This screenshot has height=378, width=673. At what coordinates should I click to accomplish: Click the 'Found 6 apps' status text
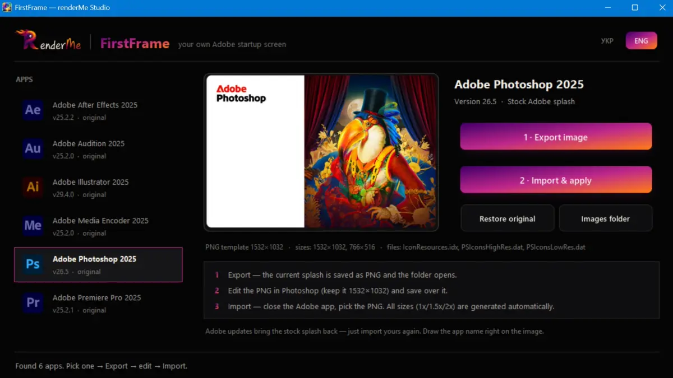tap(101, 366)
